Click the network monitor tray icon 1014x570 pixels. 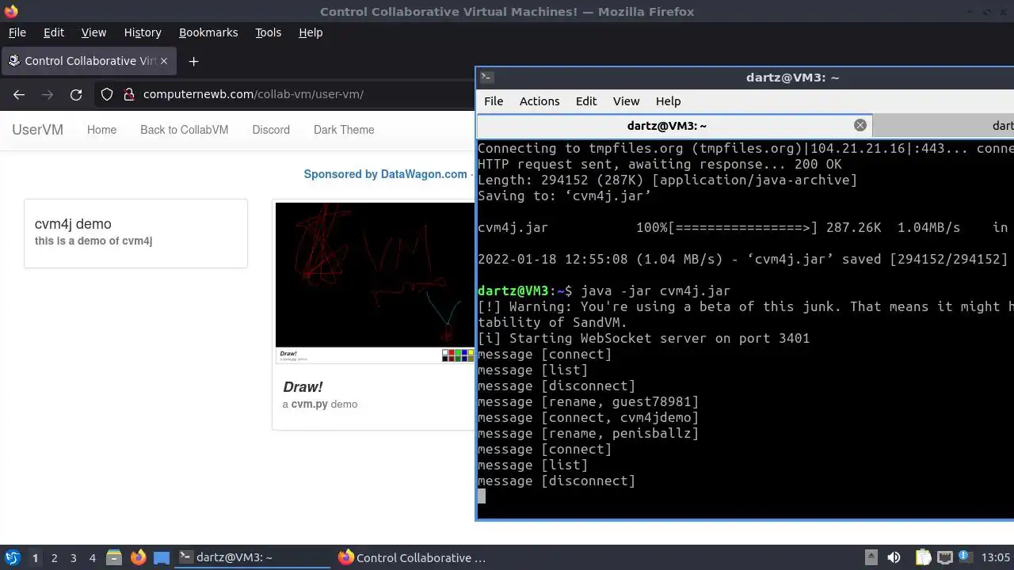(944, 557)
